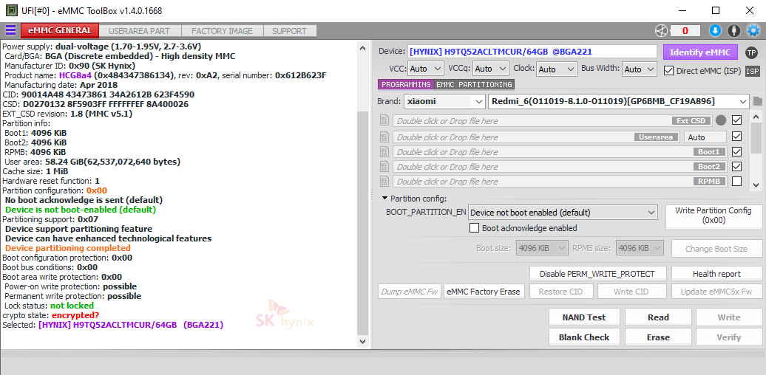Open the Health report
766x375 pixels.
click(716, 274)
